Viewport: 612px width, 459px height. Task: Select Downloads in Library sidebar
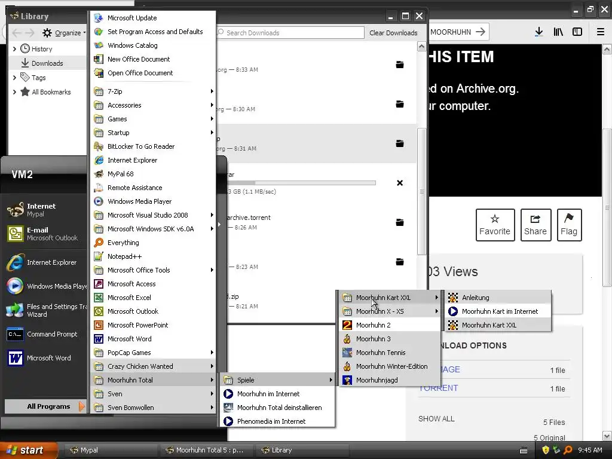(47, 63)
